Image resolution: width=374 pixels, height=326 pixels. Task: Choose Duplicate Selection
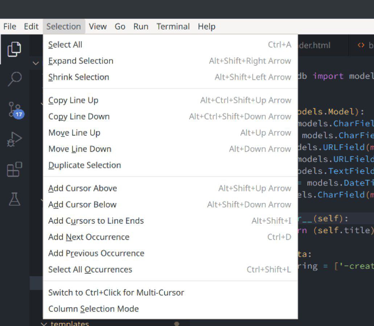tap(85, 165)
